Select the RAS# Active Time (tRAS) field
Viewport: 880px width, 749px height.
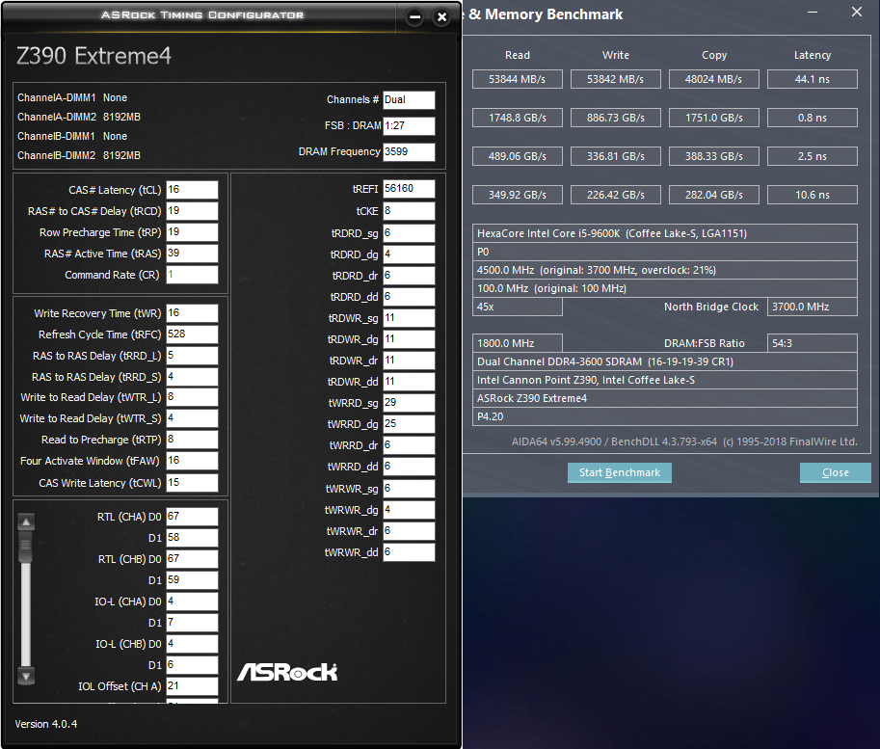pyautogui.click(x=192, y=254)
